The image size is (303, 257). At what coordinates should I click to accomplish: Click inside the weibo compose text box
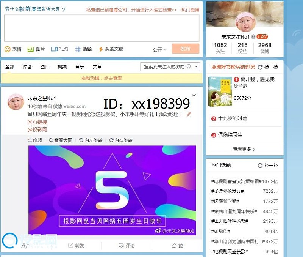point(102,28)
